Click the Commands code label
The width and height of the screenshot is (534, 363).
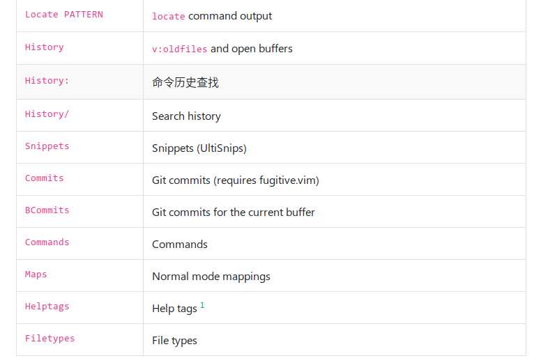click(47, 242)
